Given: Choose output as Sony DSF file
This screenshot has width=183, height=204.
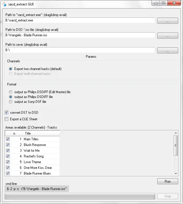Looking at the screenshot, I should (x=11, y=102).
